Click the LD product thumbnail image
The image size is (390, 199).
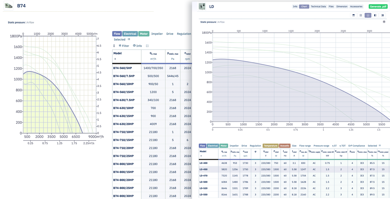(202, 7)
